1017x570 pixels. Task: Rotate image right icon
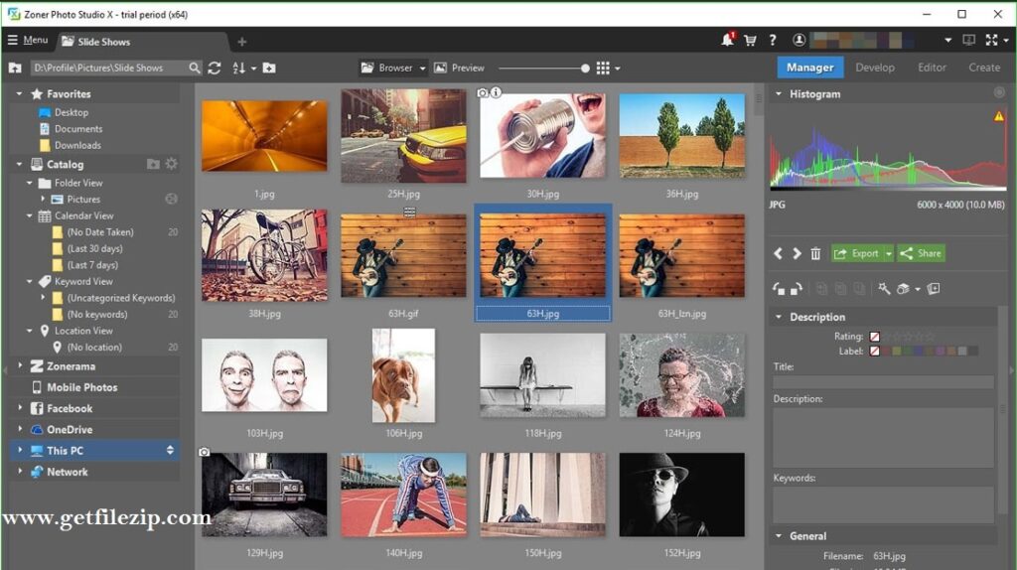pos(797,289)
